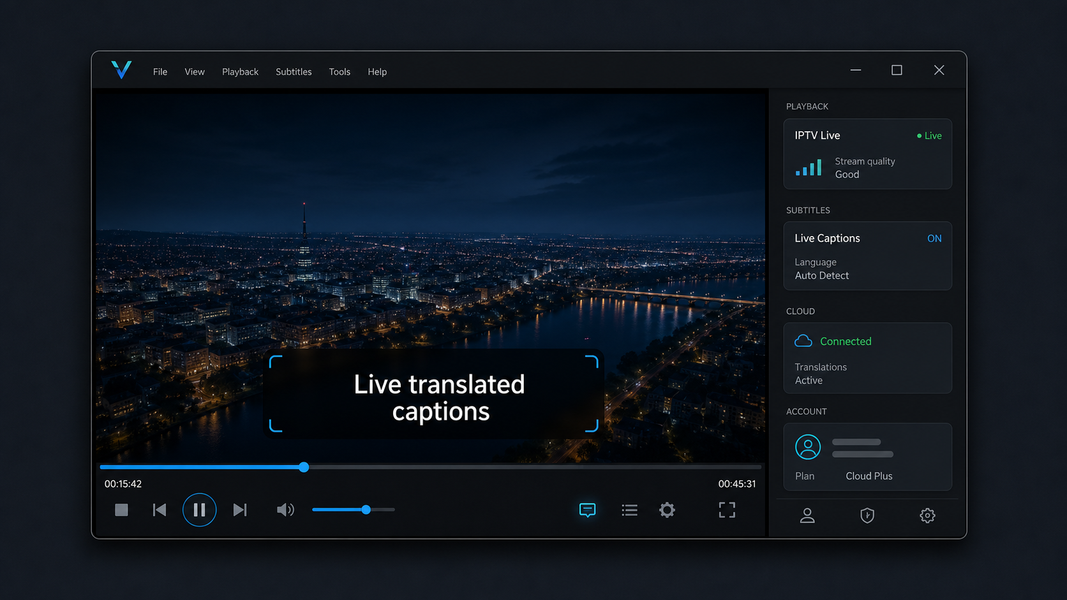Stop playback with the stop button

point(121,510)
